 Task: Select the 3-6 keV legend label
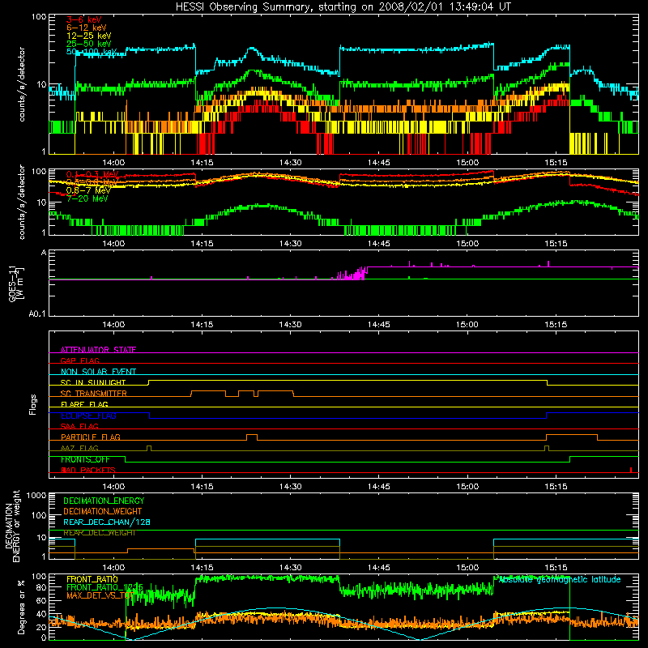tap(83, 19)
